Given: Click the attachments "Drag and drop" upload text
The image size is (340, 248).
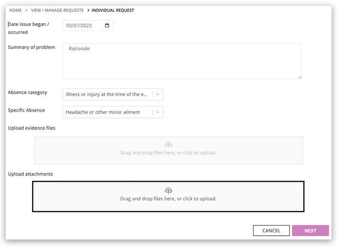Looking at the screenshot, I should coord(168,199).
